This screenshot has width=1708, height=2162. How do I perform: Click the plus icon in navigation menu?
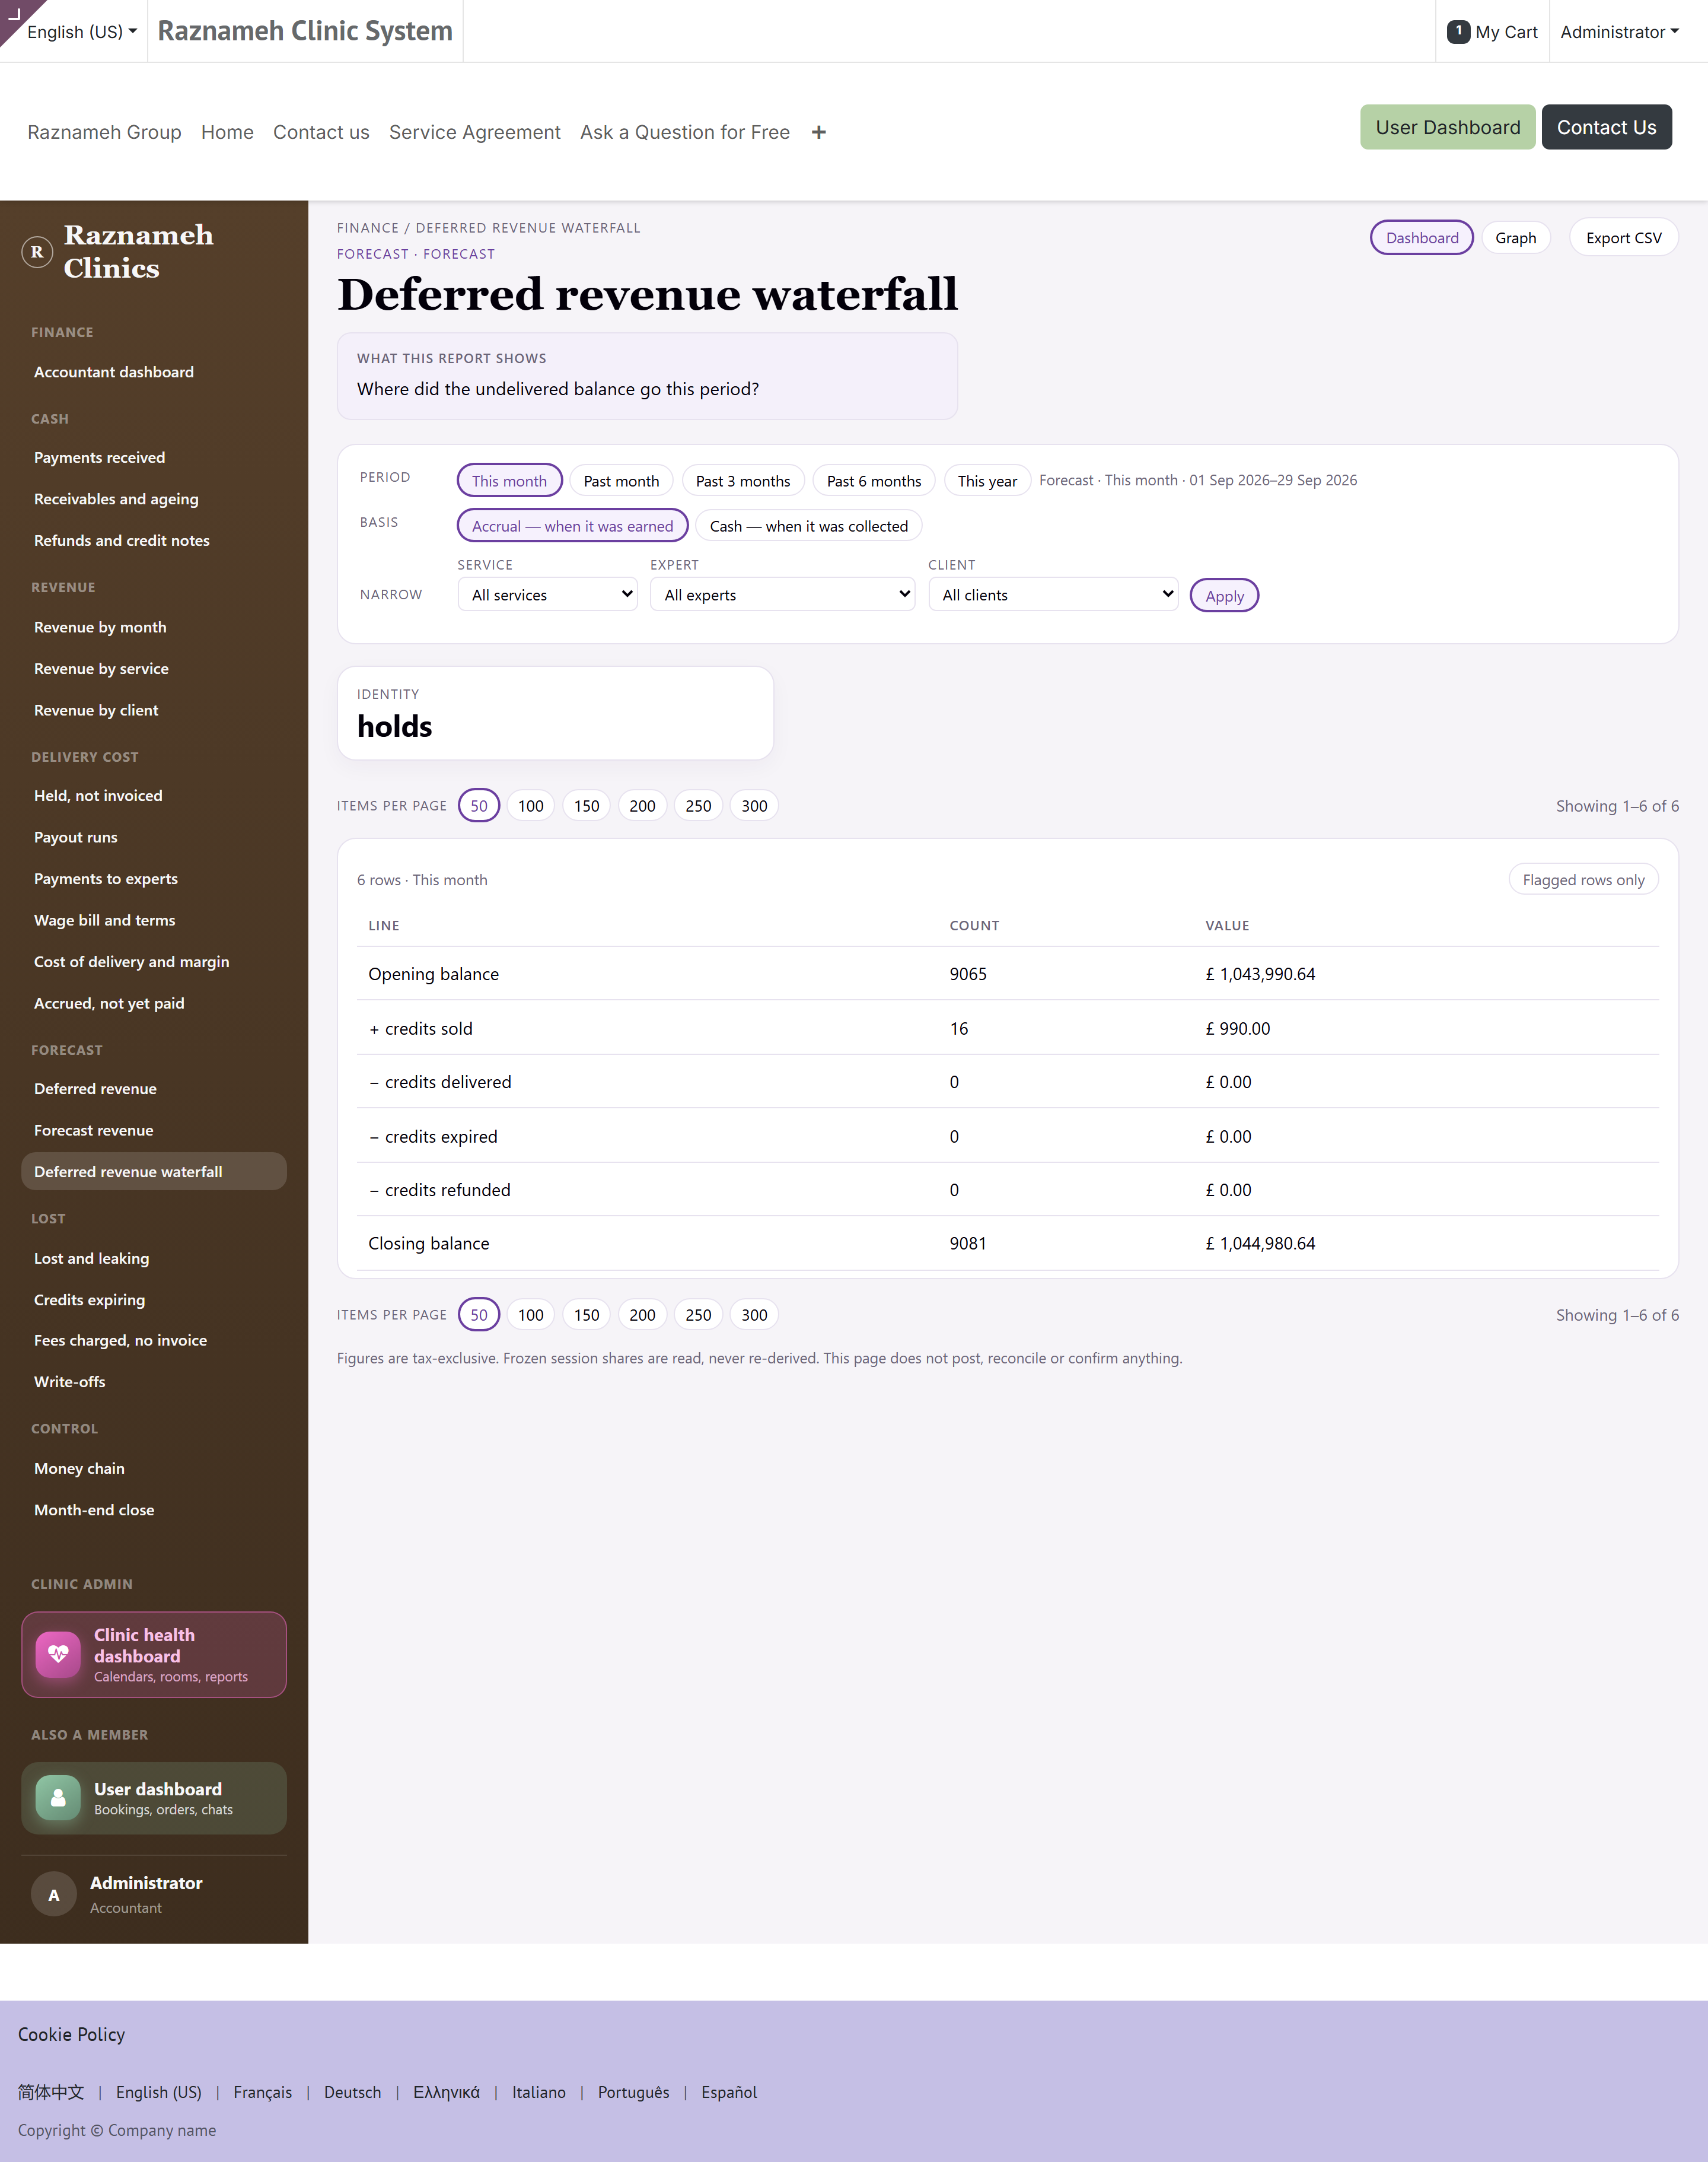(x=819, y=132)
